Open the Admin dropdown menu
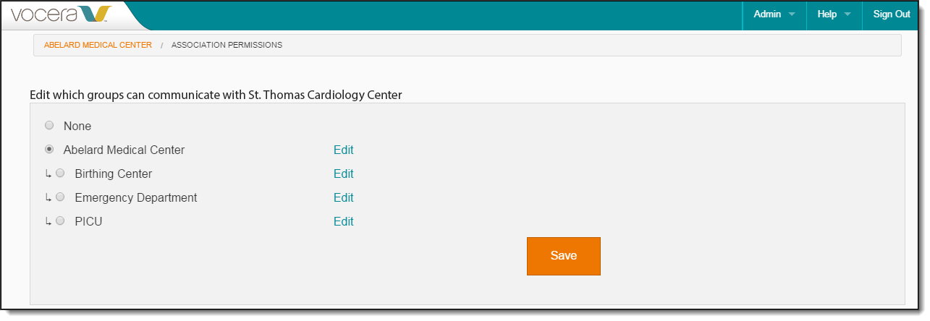This screenshot has width=930, height=321. (x=774, y=14)
